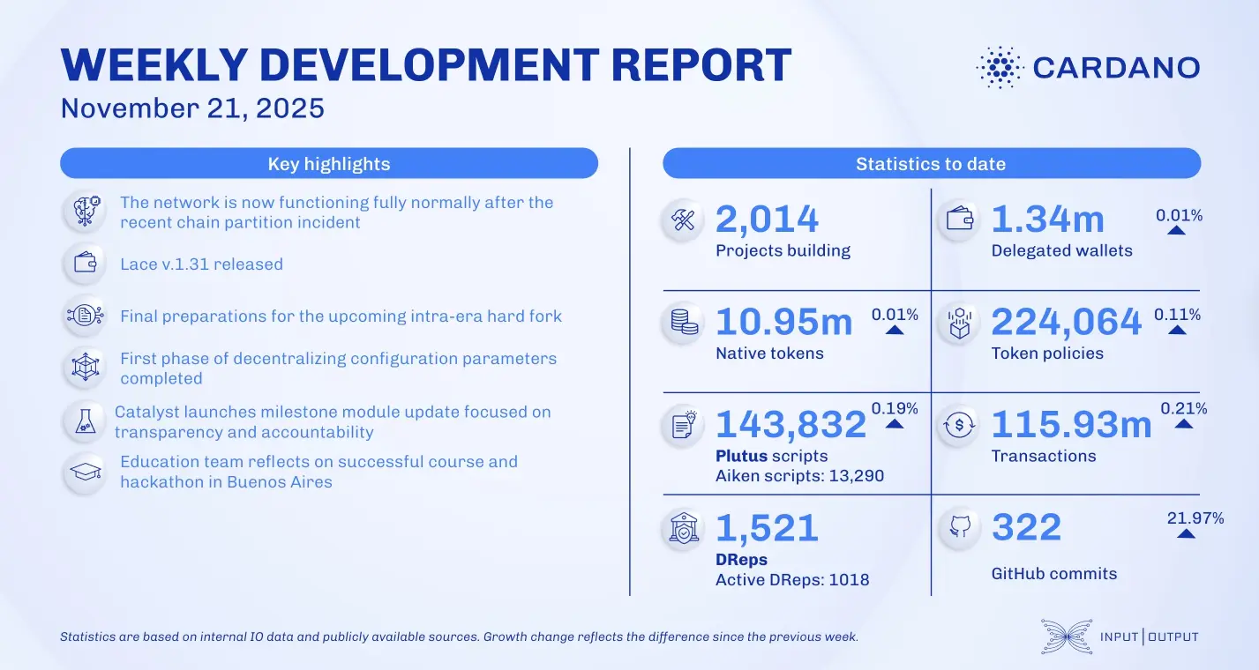1259x670 pixels.
Task: Expand the 0.11% indicator under Token policies
Action: coord(1177,329)
